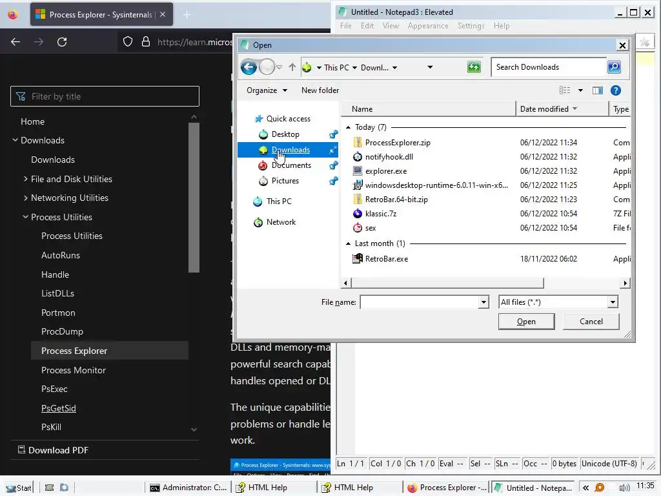This screenshot has height=496, width=661.
Task: Open Notepad3 Settings menu
Action: point(471,26)
